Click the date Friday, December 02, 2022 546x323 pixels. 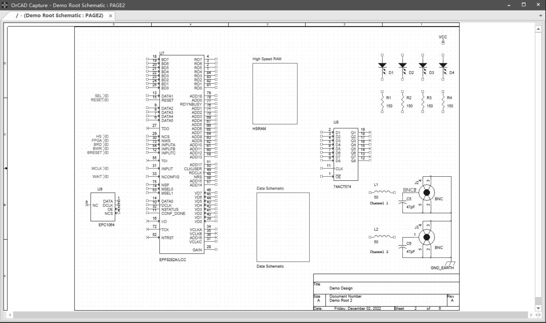tap(357, 309)
